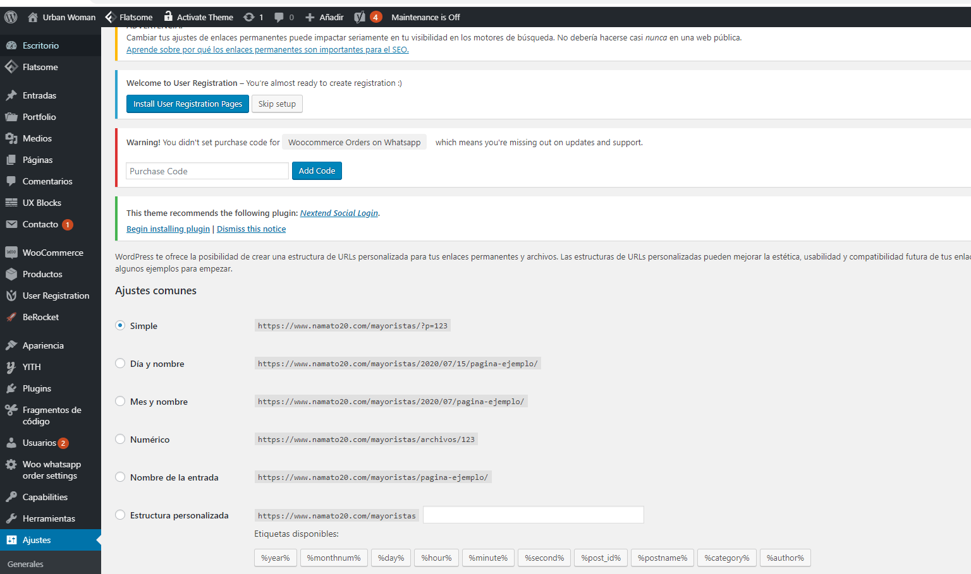This screenshot has width=971, height=574.
Task: Open the Generales settings submenu item
Action: [25, 564]
